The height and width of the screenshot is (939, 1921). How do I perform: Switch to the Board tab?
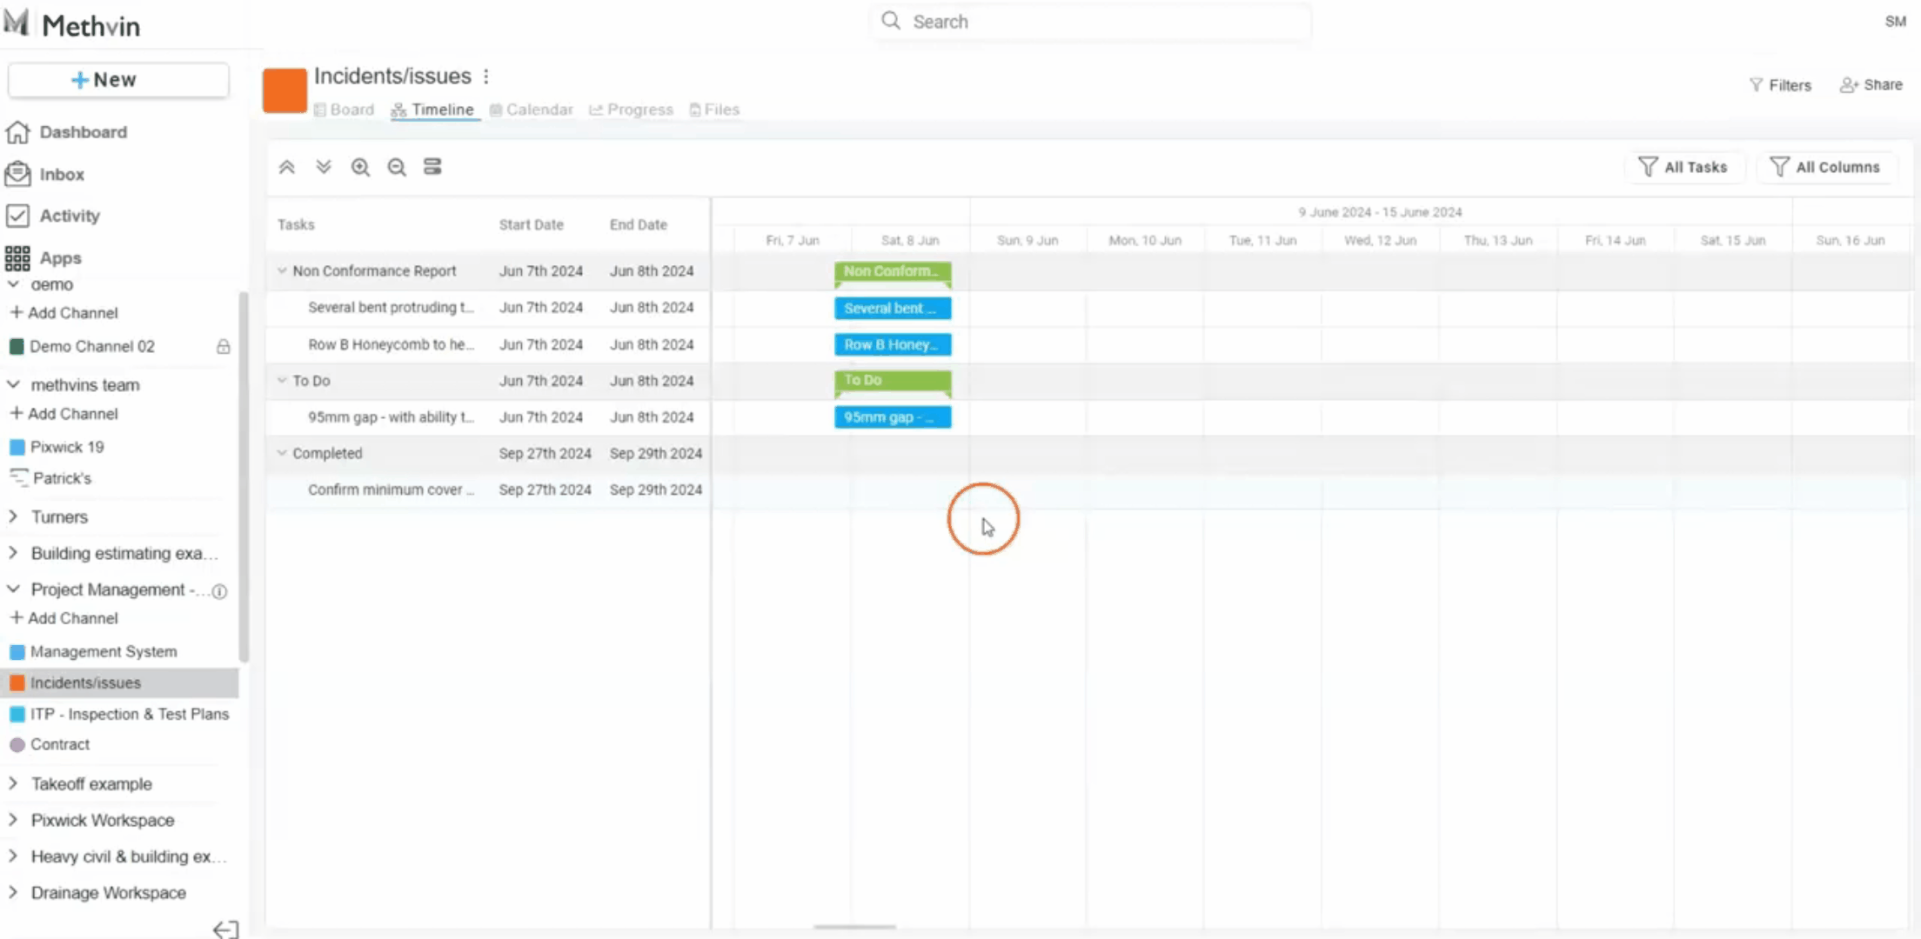[345, 110]
